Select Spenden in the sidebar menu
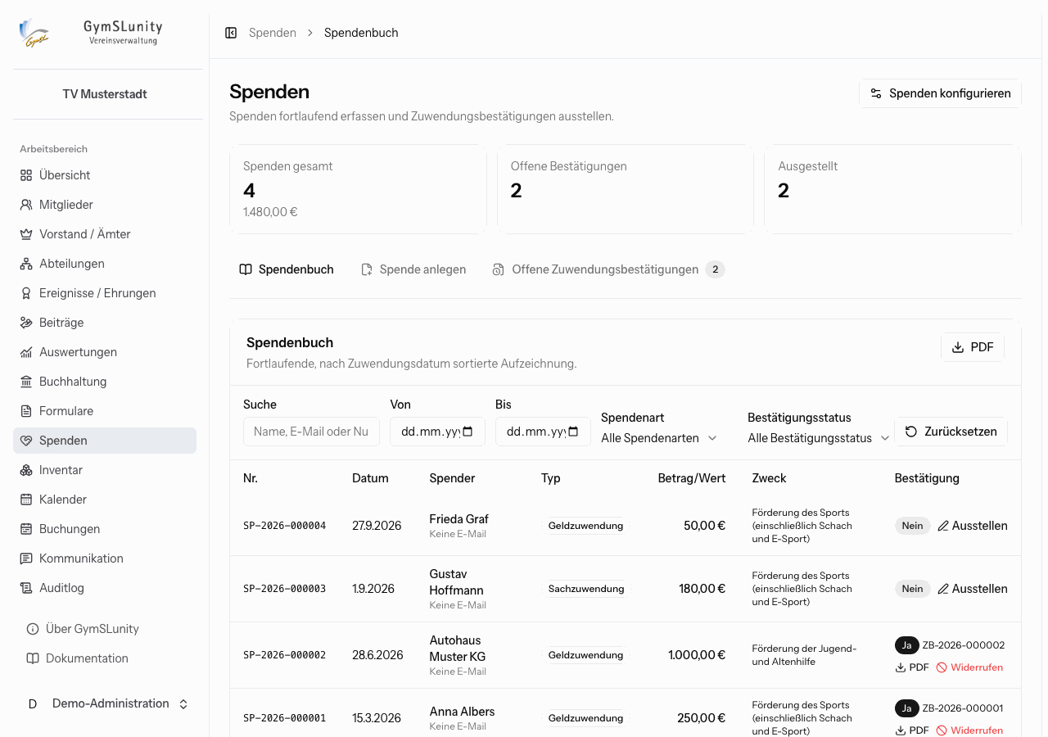The image size is (1048, 737). [105, 441]
